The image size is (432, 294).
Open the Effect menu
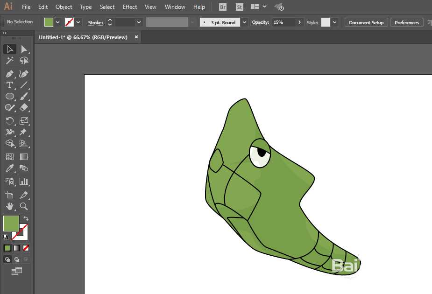coord(130,7)
